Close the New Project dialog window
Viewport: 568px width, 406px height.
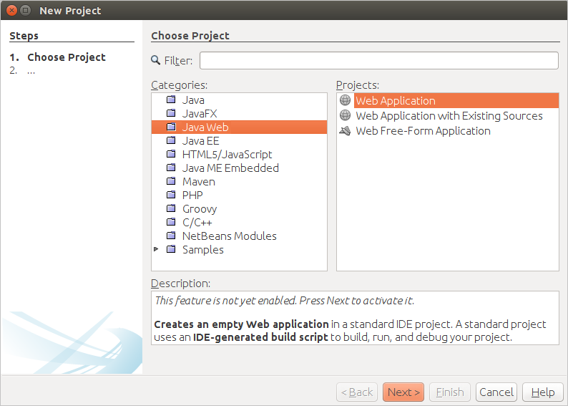(x=11, y=10)
